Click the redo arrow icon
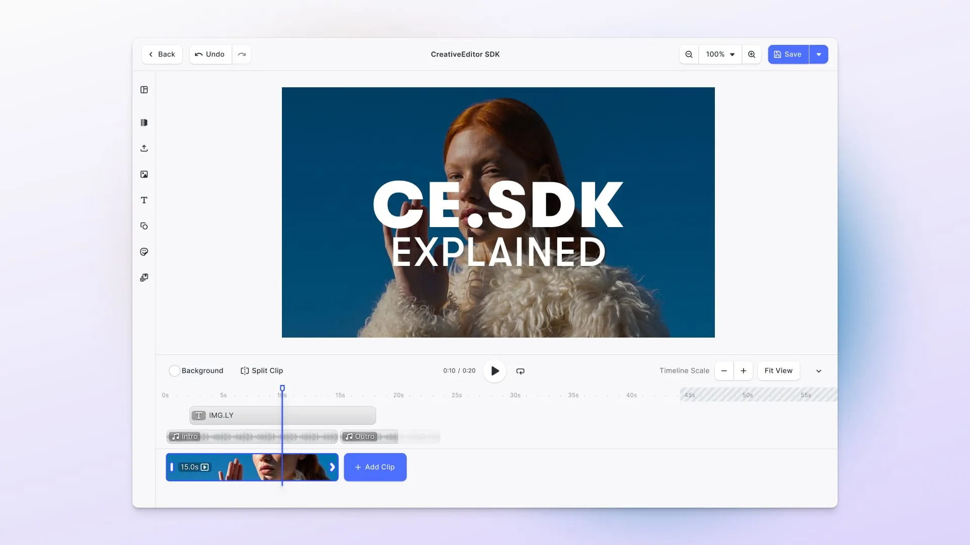This screenshot has height=545, width=970. point(241,54)
